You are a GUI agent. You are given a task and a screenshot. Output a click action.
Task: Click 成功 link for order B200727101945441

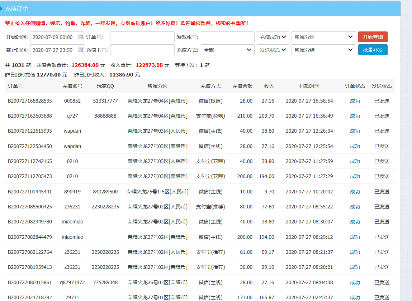click(355, 192)
